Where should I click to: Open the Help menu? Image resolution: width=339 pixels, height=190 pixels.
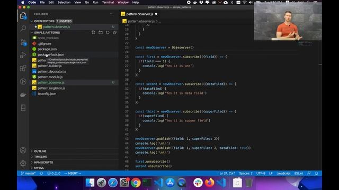pos(136,2)
